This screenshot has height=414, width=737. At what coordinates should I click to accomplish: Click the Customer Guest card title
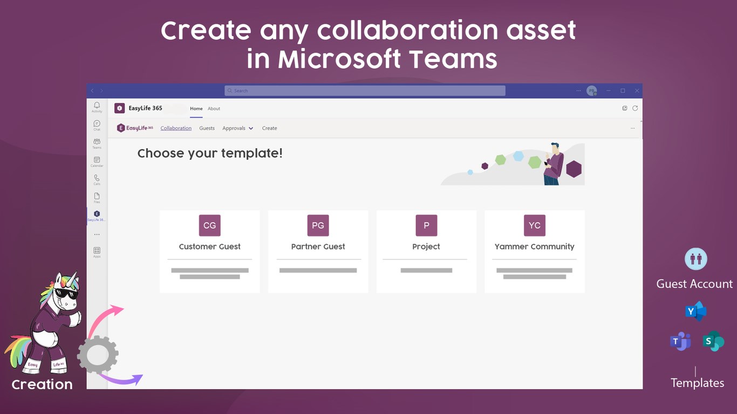(x=210, y=246)
